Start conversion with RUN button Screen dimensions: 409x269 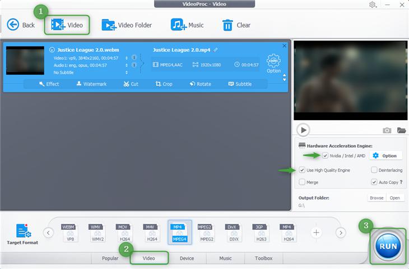388,246
